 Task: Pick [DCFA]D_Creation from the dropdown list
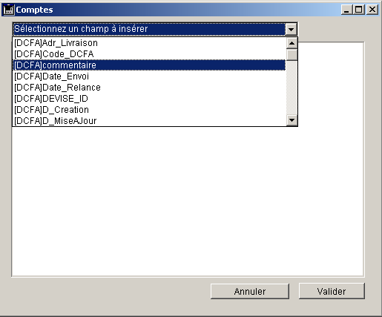pos(149,110)
